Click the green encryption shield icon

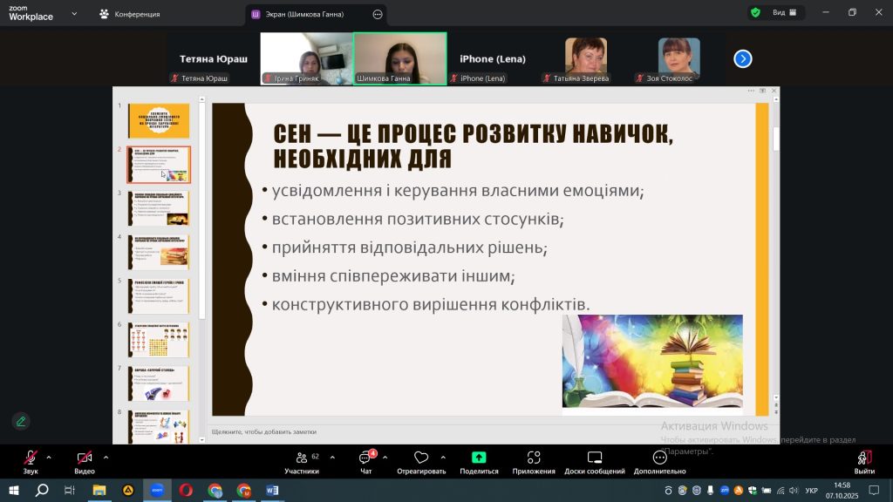point(754,12)
